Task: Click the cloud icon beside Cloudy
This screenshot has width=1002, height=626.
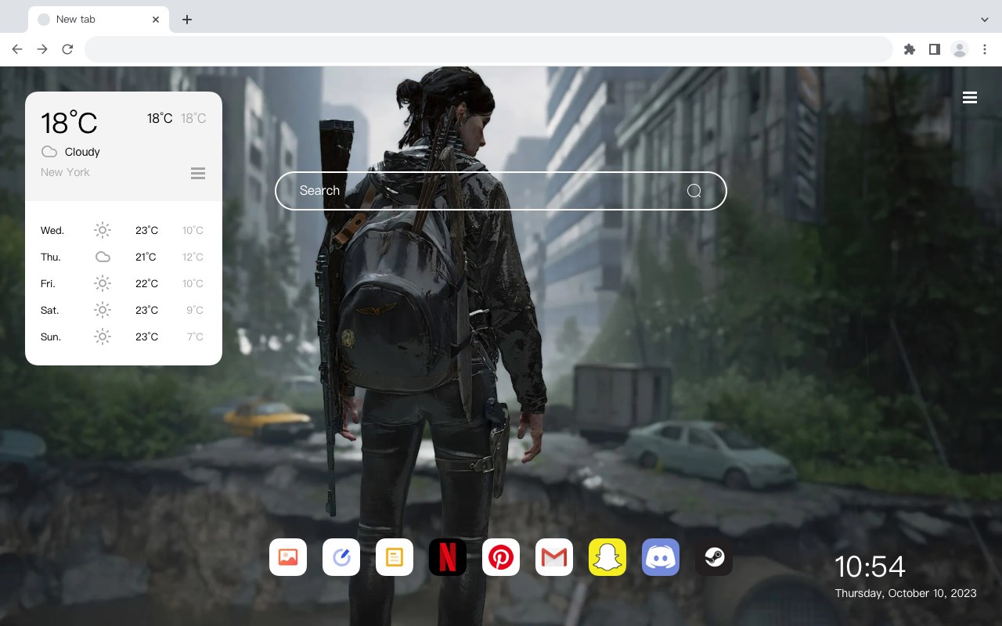Action: [49, 152]
